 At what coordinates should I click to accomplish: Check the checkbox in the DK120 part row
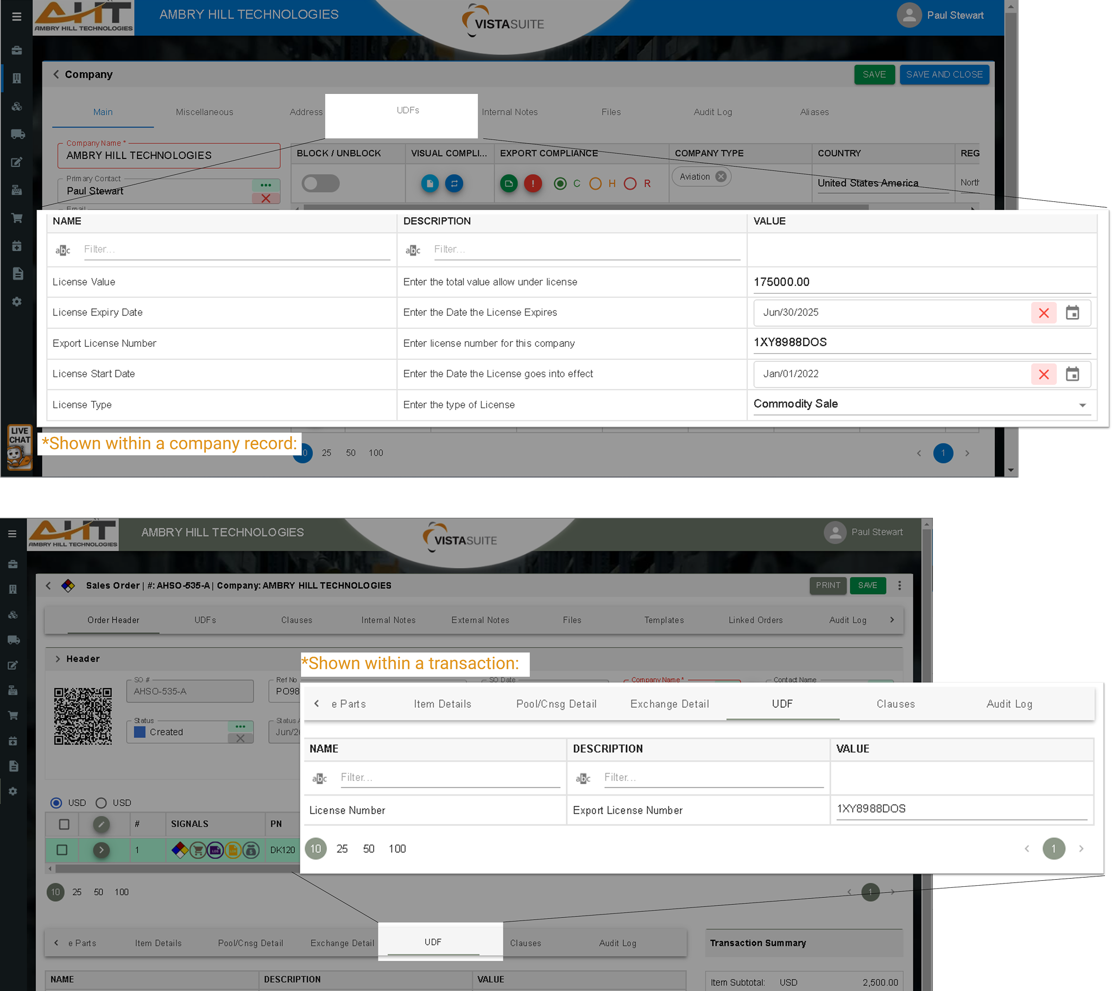click(x=62, y=849)
